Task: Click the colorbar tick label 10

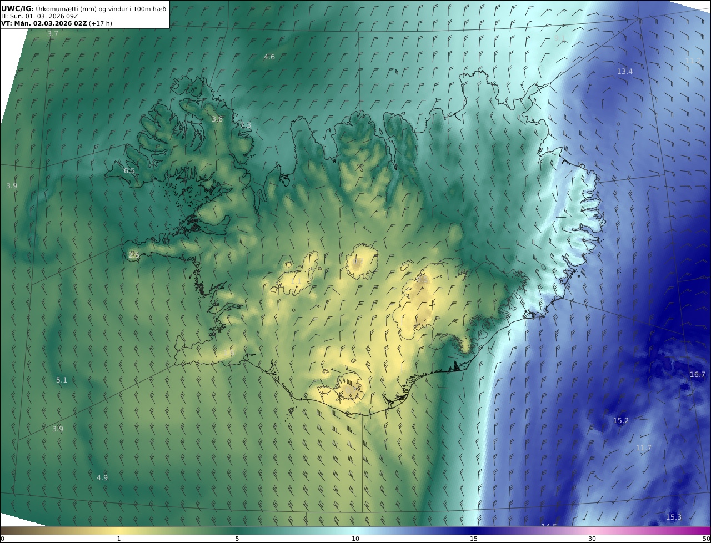Action: (x=355, y=539)
